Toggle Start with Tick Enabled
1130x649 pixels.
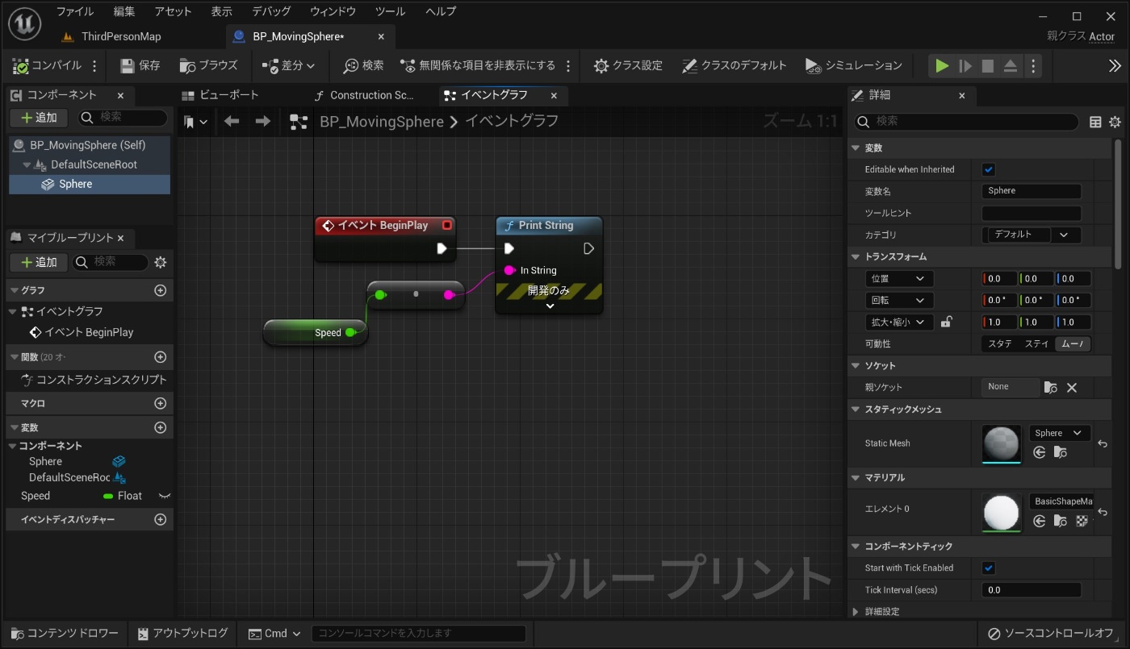(989, 568)
